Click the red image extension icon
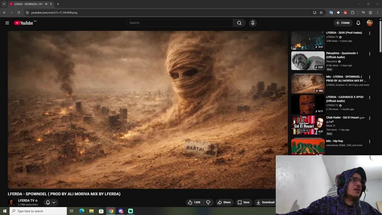This screenshot has height=215, width=382. (345, 13)
